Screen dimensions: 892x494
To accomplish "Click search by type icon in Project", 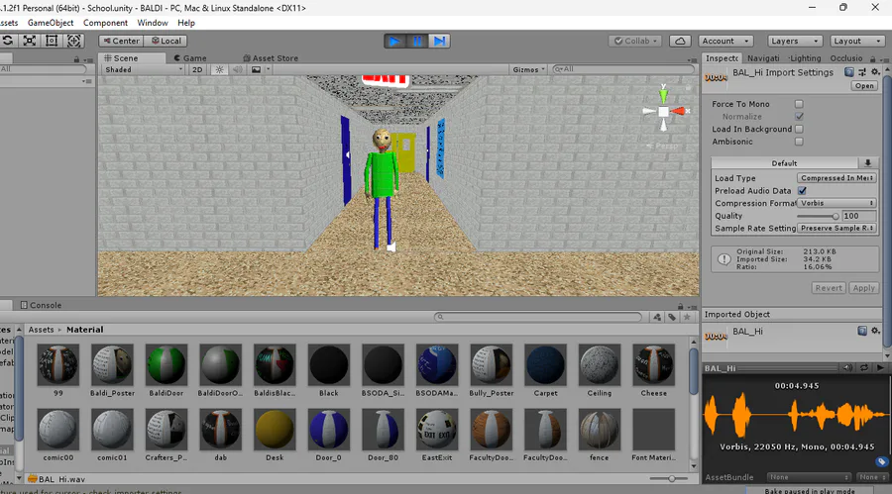I will [657, 317].
